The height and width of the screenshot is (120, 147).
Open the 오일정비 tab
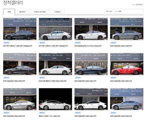point(57,12)
